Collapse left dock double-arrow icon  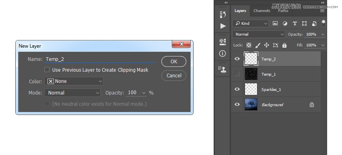226,2
